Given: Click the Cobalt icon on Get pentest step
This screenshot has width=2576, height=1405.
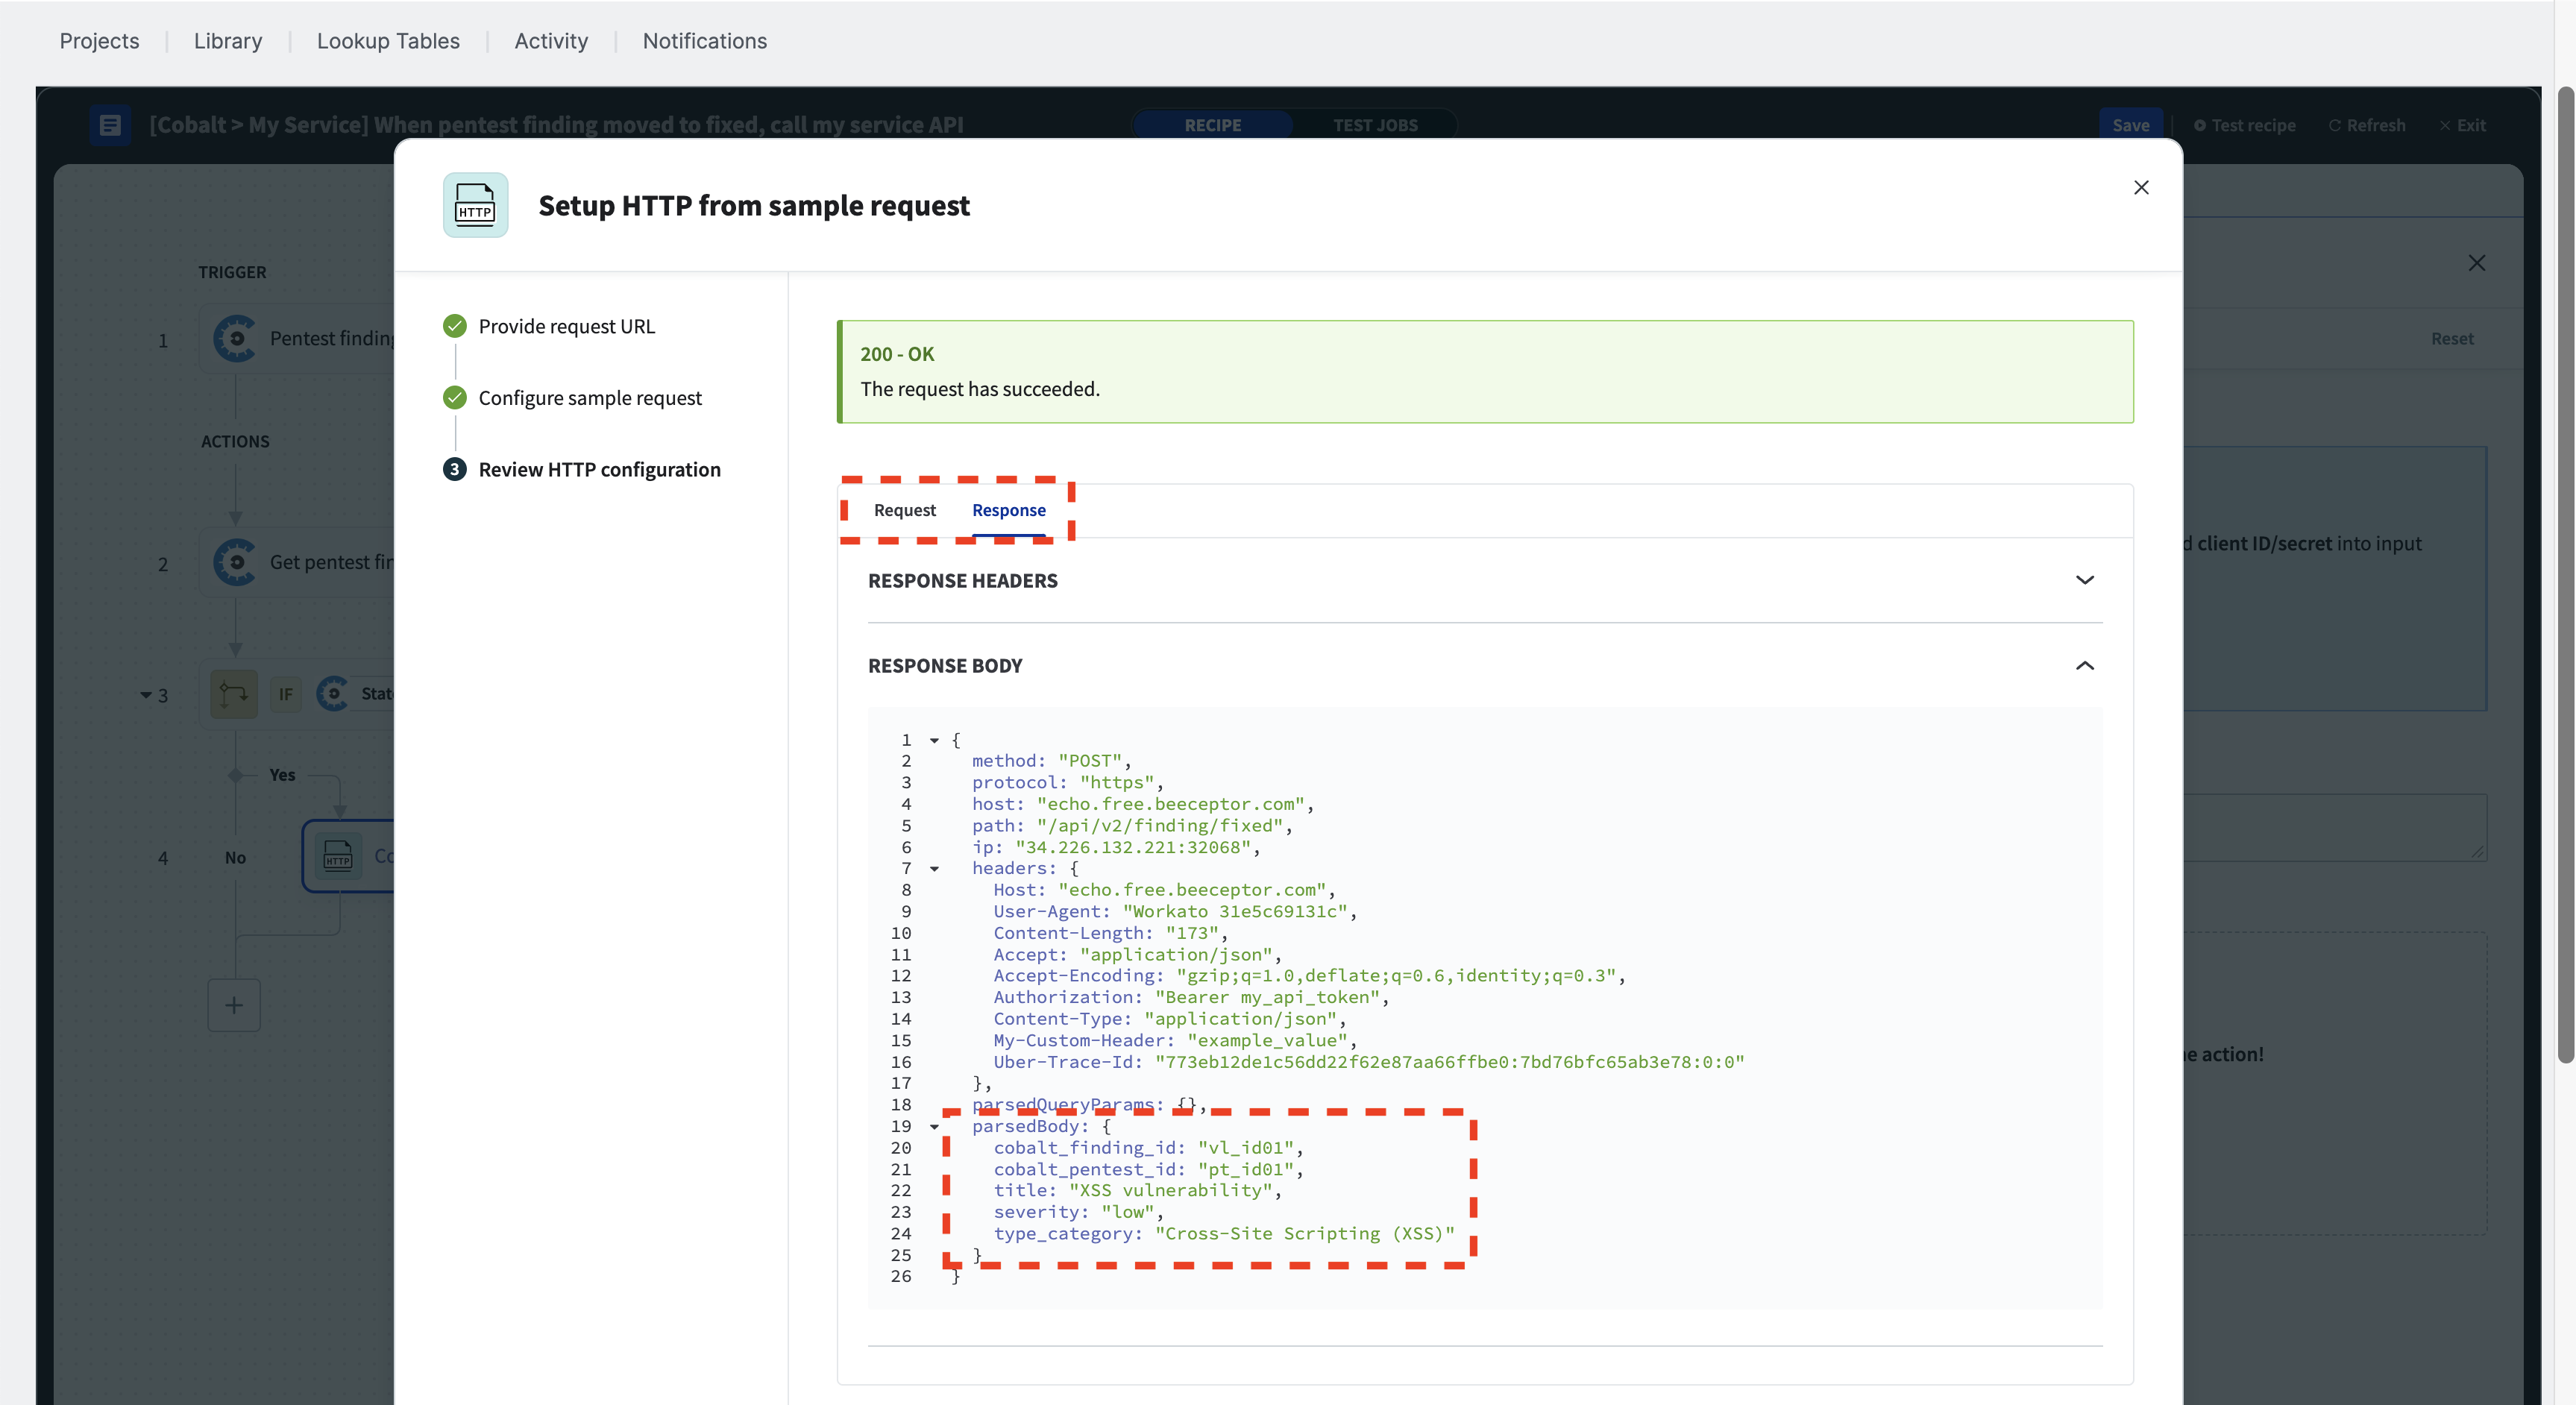Looking at the screenshot, I should click(x=235, y=562).
